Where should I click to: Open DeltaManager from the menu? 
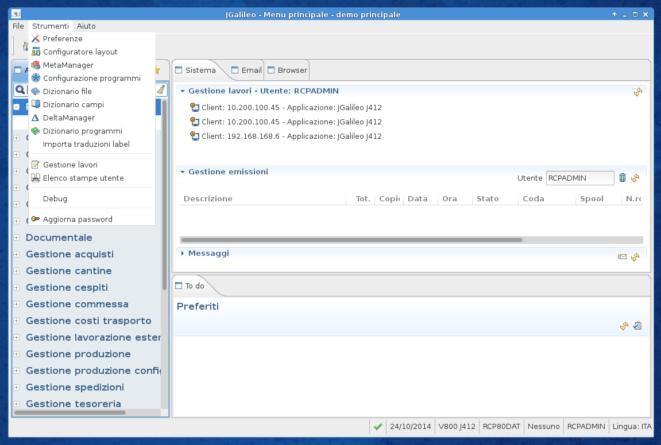click(x=91, y=118)
